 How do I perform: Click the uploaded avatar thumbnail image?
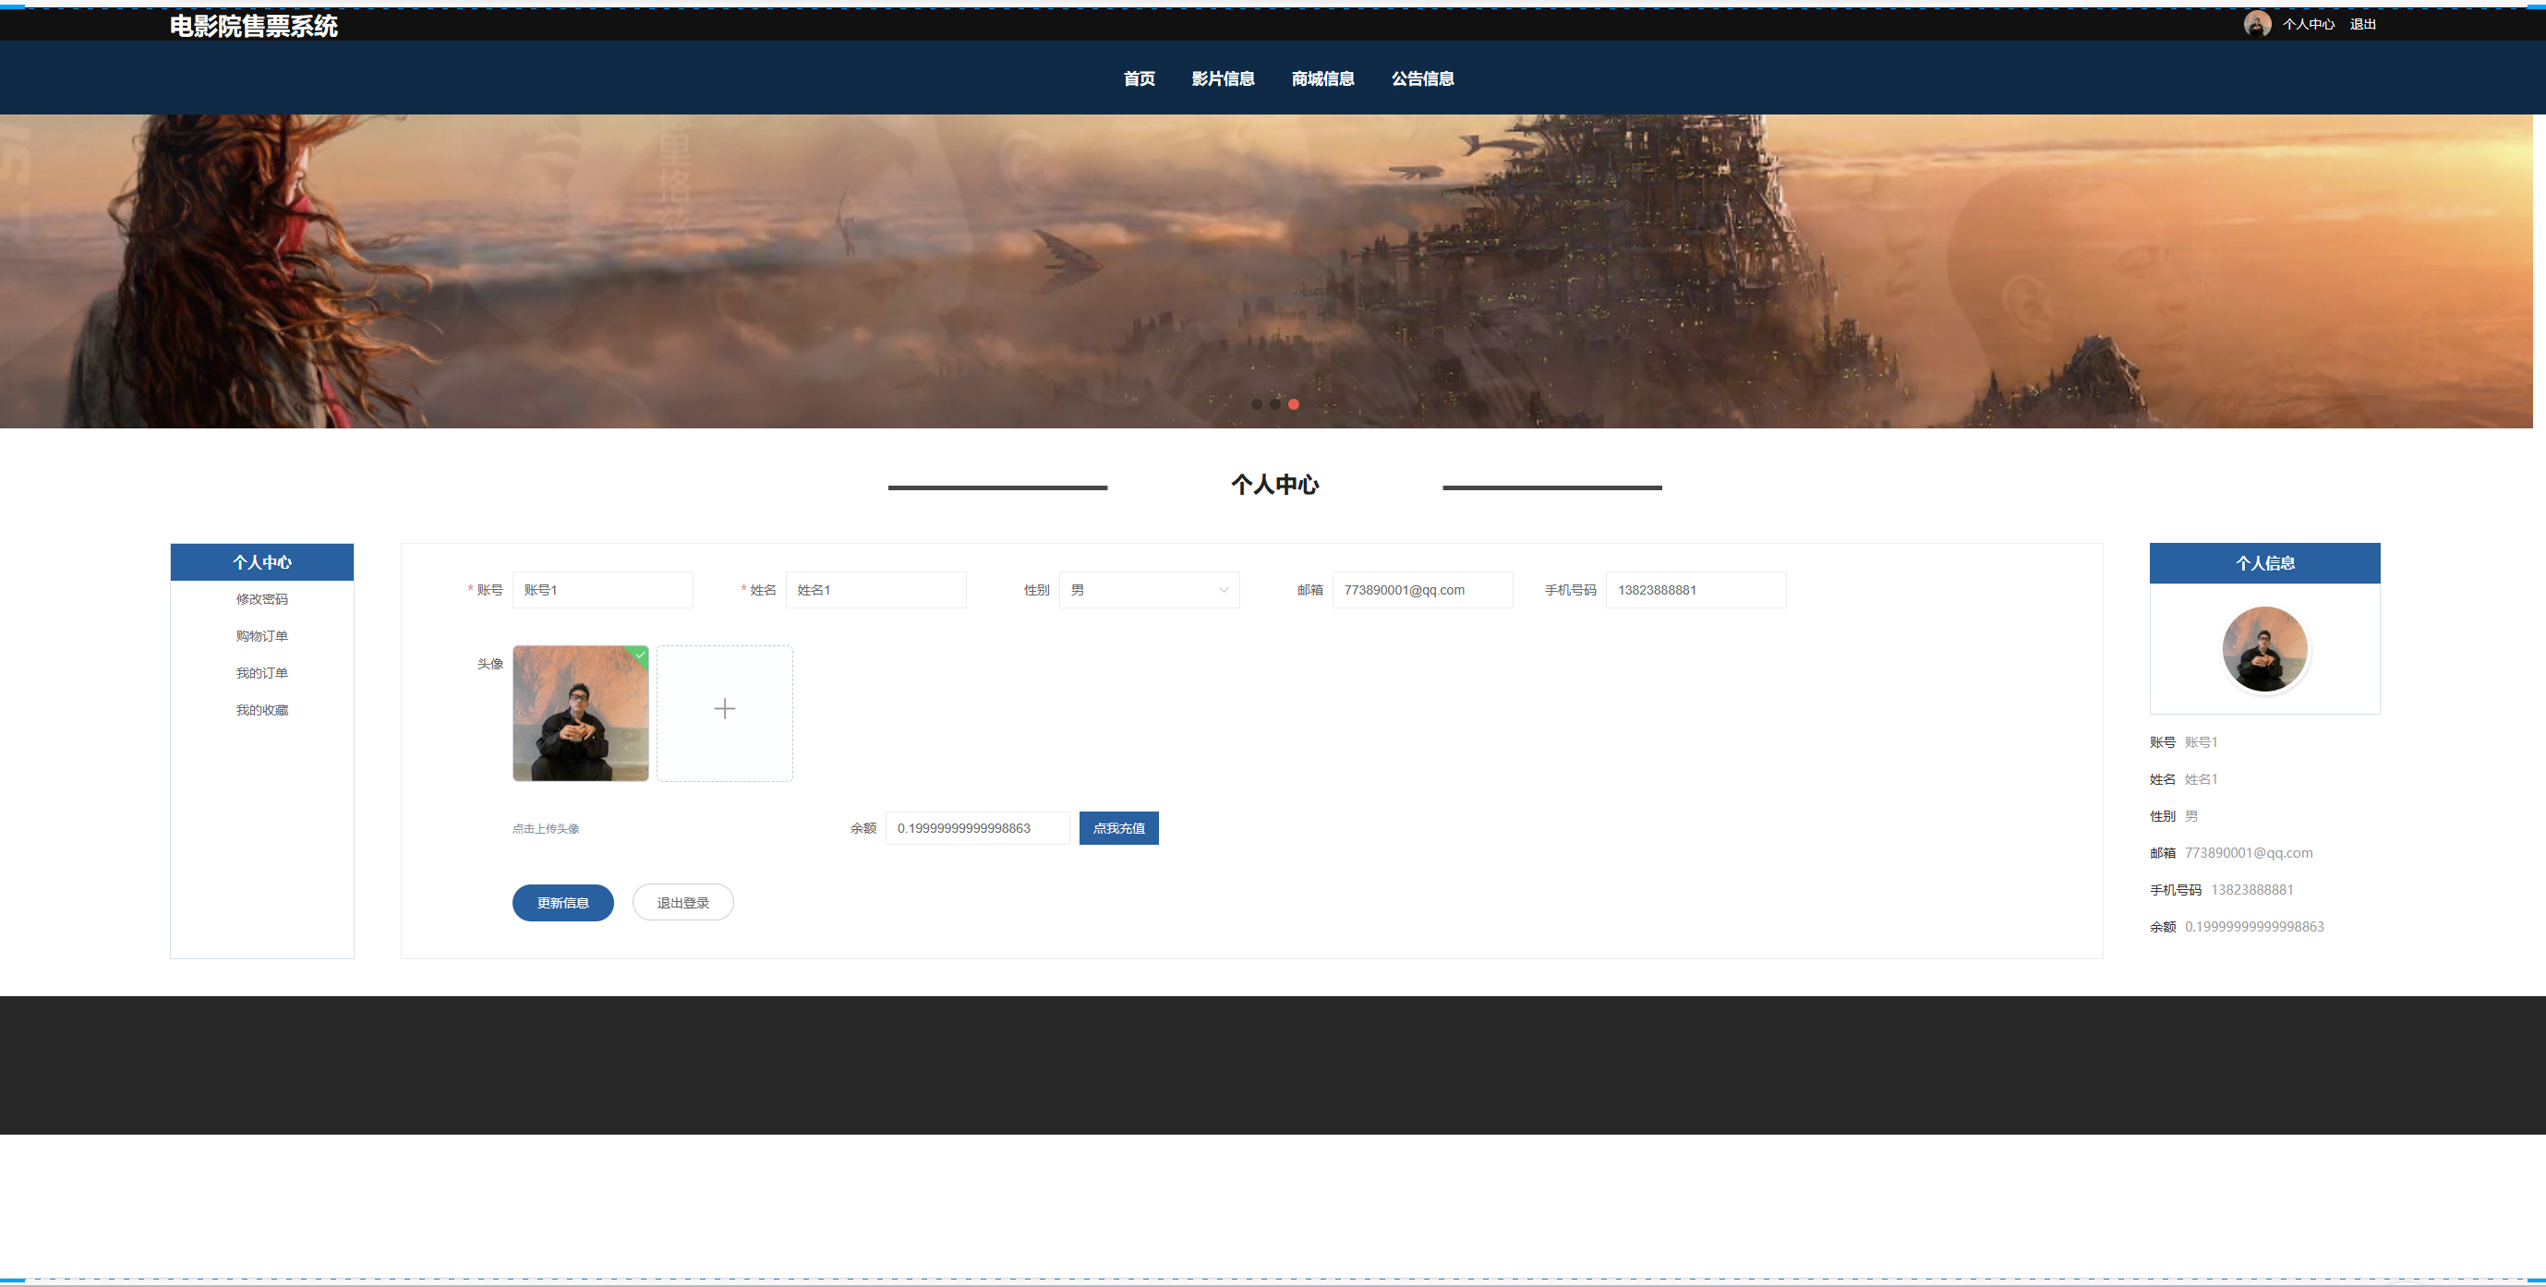tap(580, 714)
